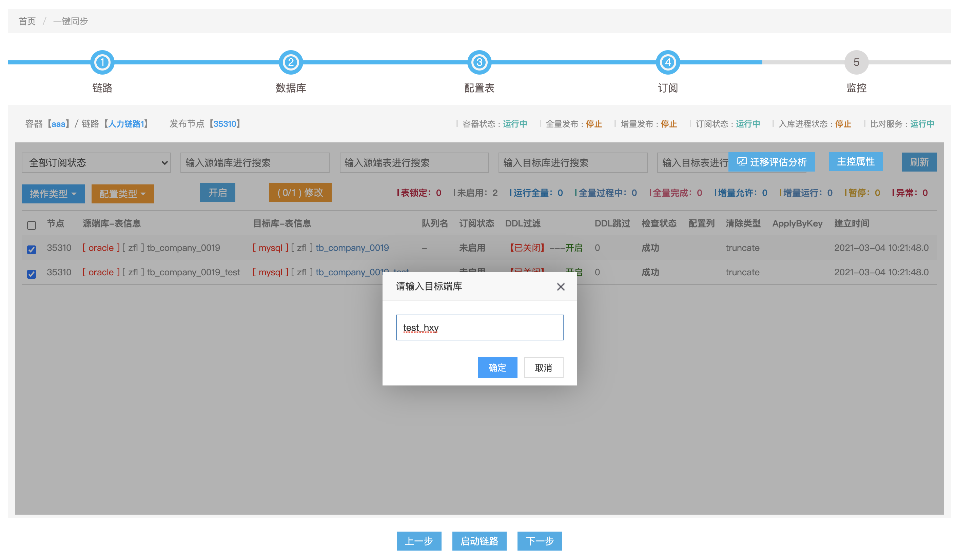
Task: Click step 1 链路 circle icon
Action: [x=102, y=63]
